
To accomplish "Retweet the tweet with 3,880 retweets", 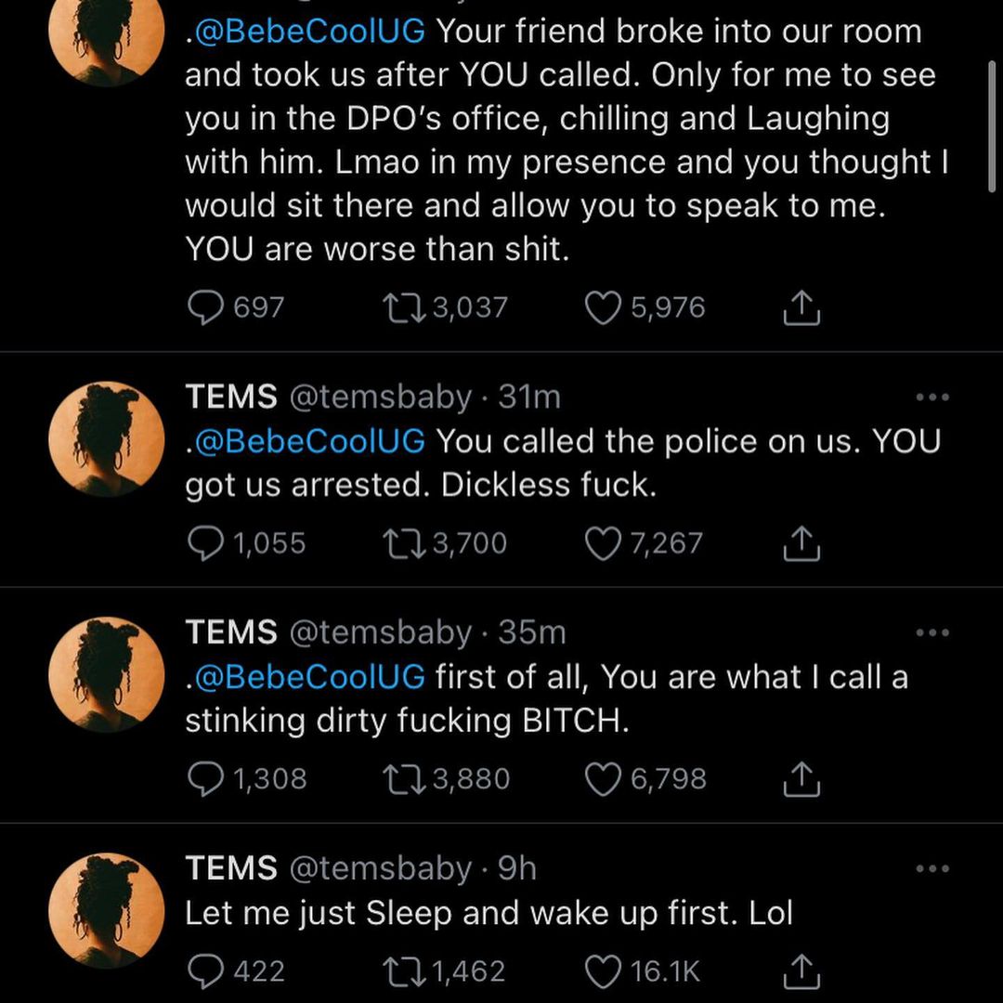I will click(404, 779).
